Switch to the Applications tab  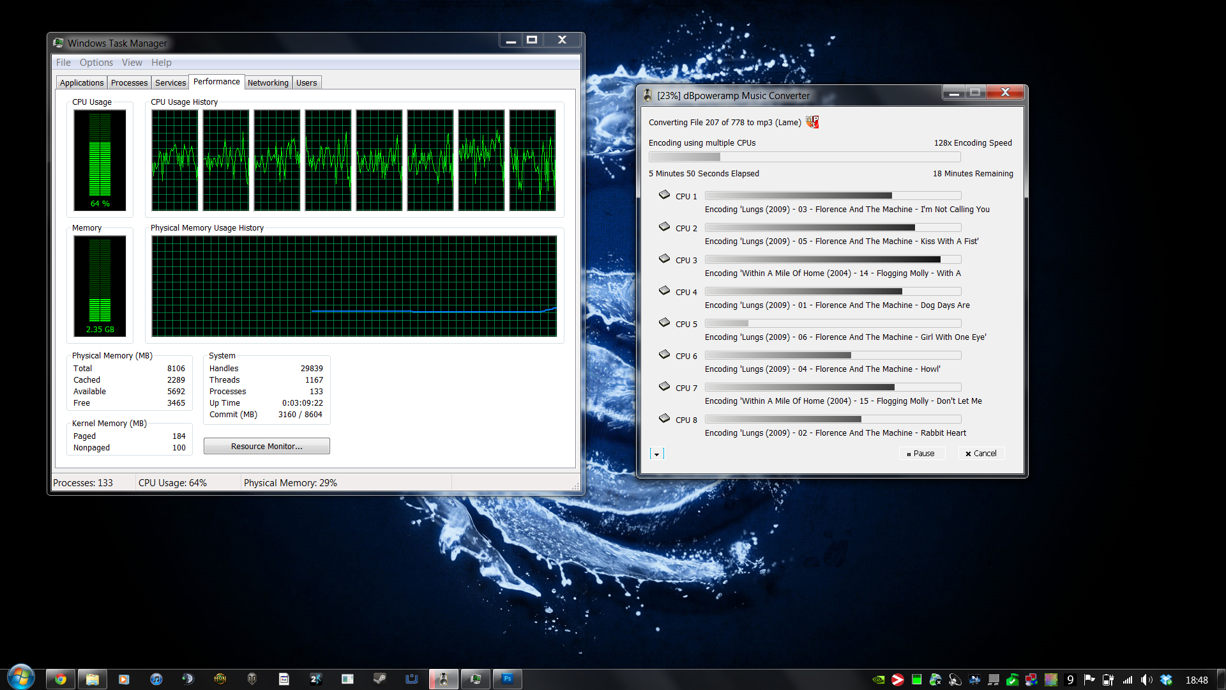(x=82, y=83)
